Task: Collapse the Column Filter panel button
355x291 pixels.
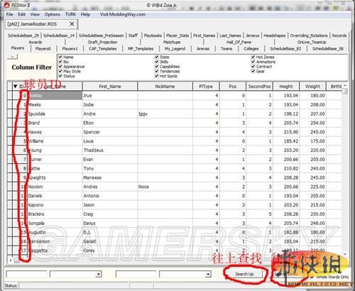Action: (x=13, y=57)
